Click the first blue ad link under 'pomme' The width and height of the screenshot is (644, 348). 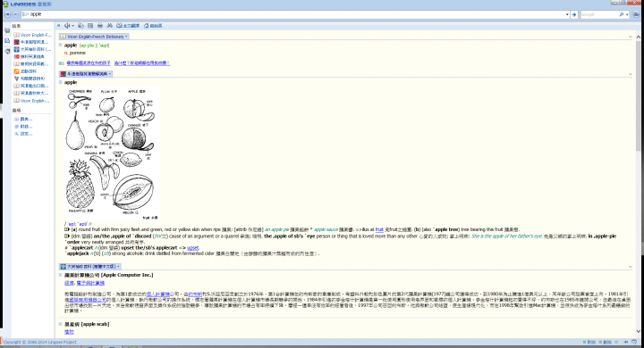pyautogui.click(x=89, y=63)
